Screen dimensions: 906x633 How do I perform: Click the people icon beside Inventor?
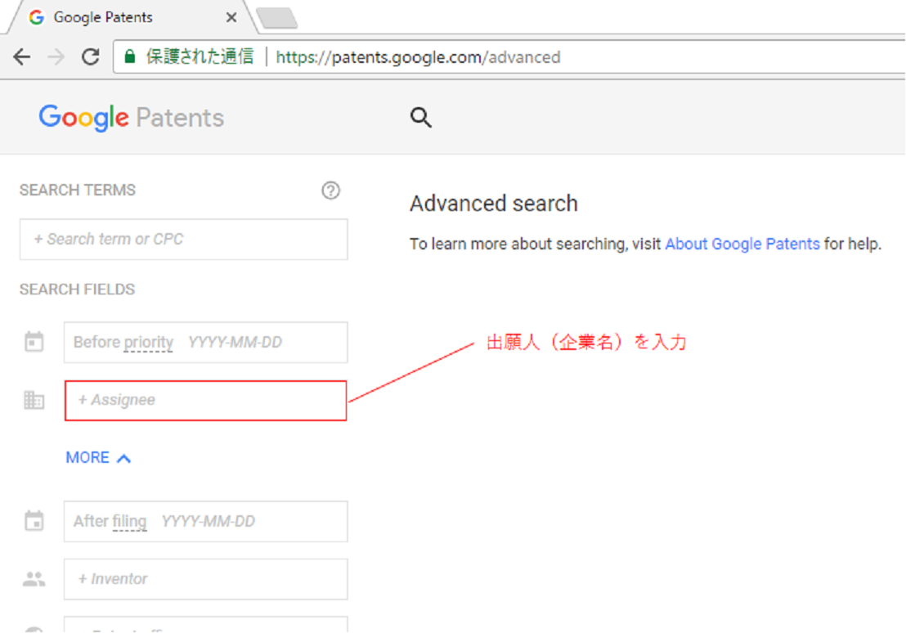34,579
